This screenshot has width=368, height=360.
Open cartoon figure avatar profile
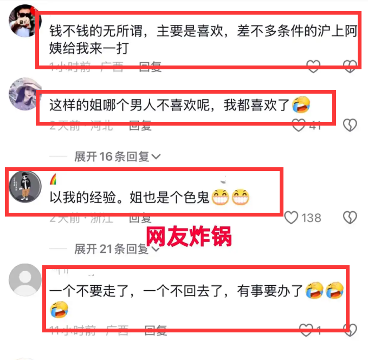25,187
